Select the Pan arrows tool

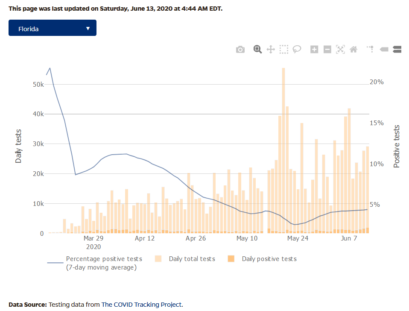271,50
